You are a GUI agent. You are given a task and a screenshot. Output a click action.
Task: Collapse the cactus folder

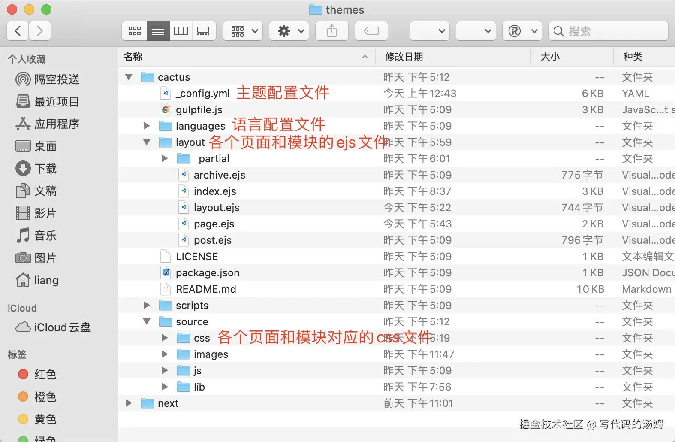click(129, 77)
